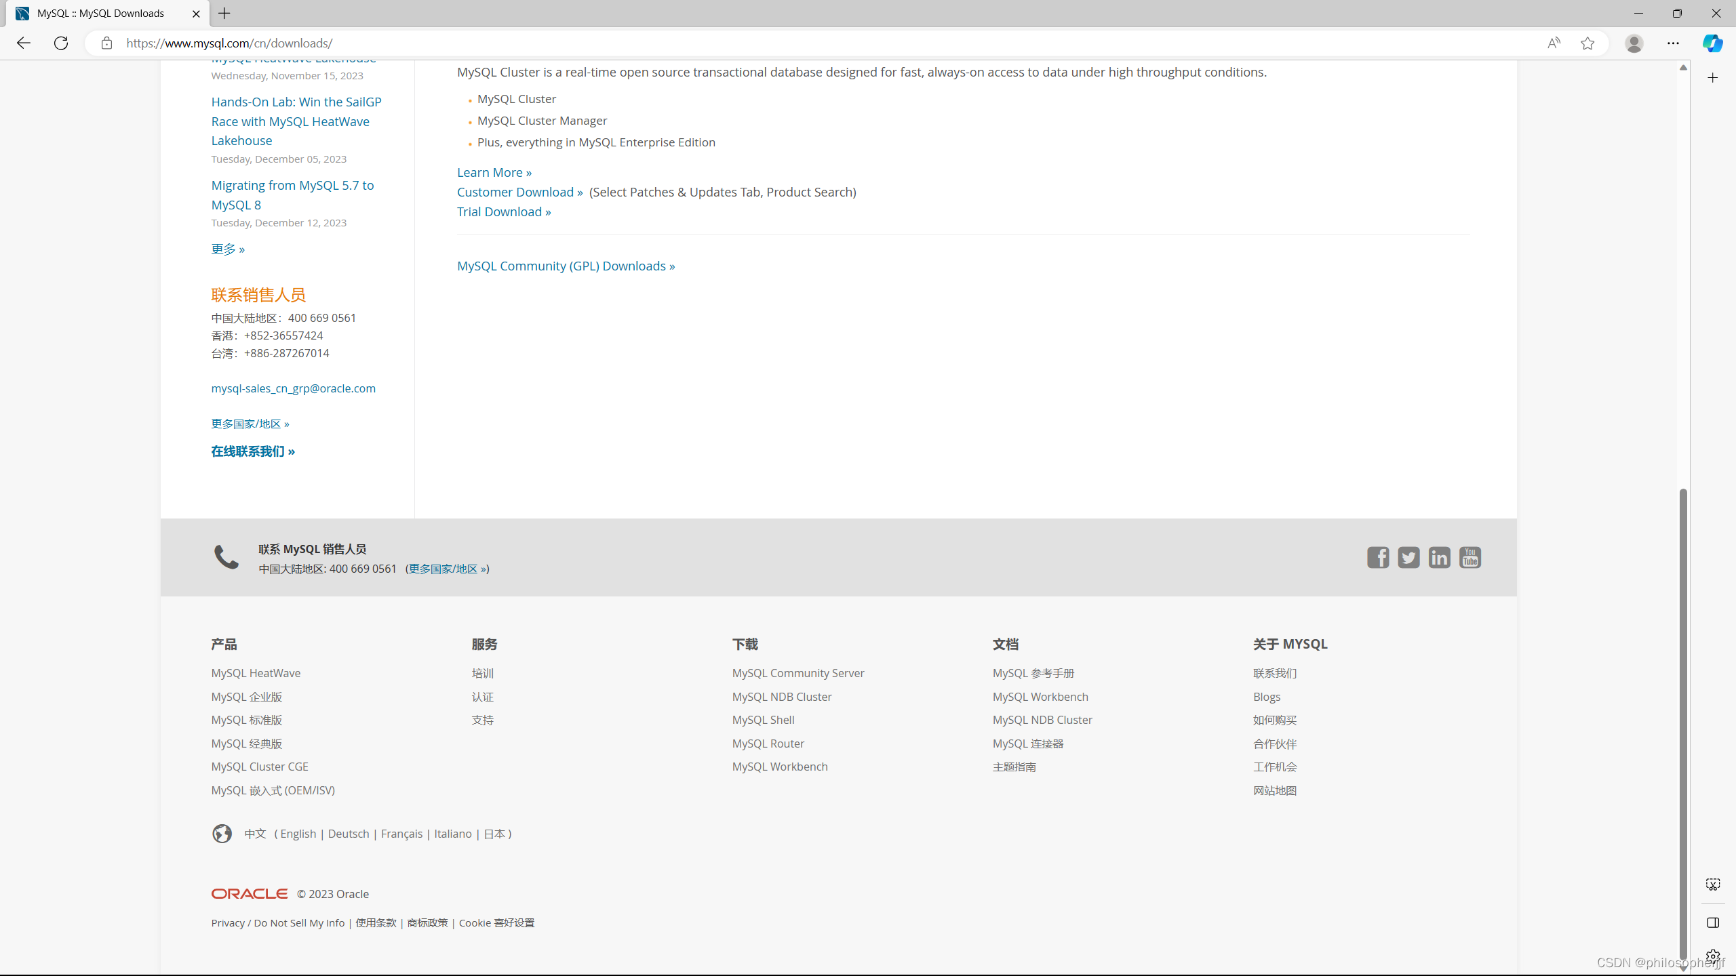Expand 更多国家/地区 beside the footer phone number
This screenshot has width=1736, height=976.
coord(447,569)
